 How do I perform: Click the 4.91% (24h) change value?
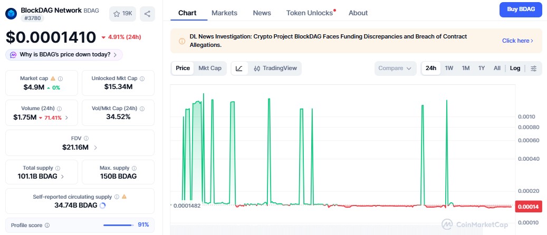pyautogui.click(x=124, y=37)
